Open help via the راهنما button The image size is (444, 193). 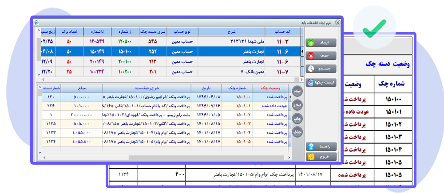(x=321, y=147)
